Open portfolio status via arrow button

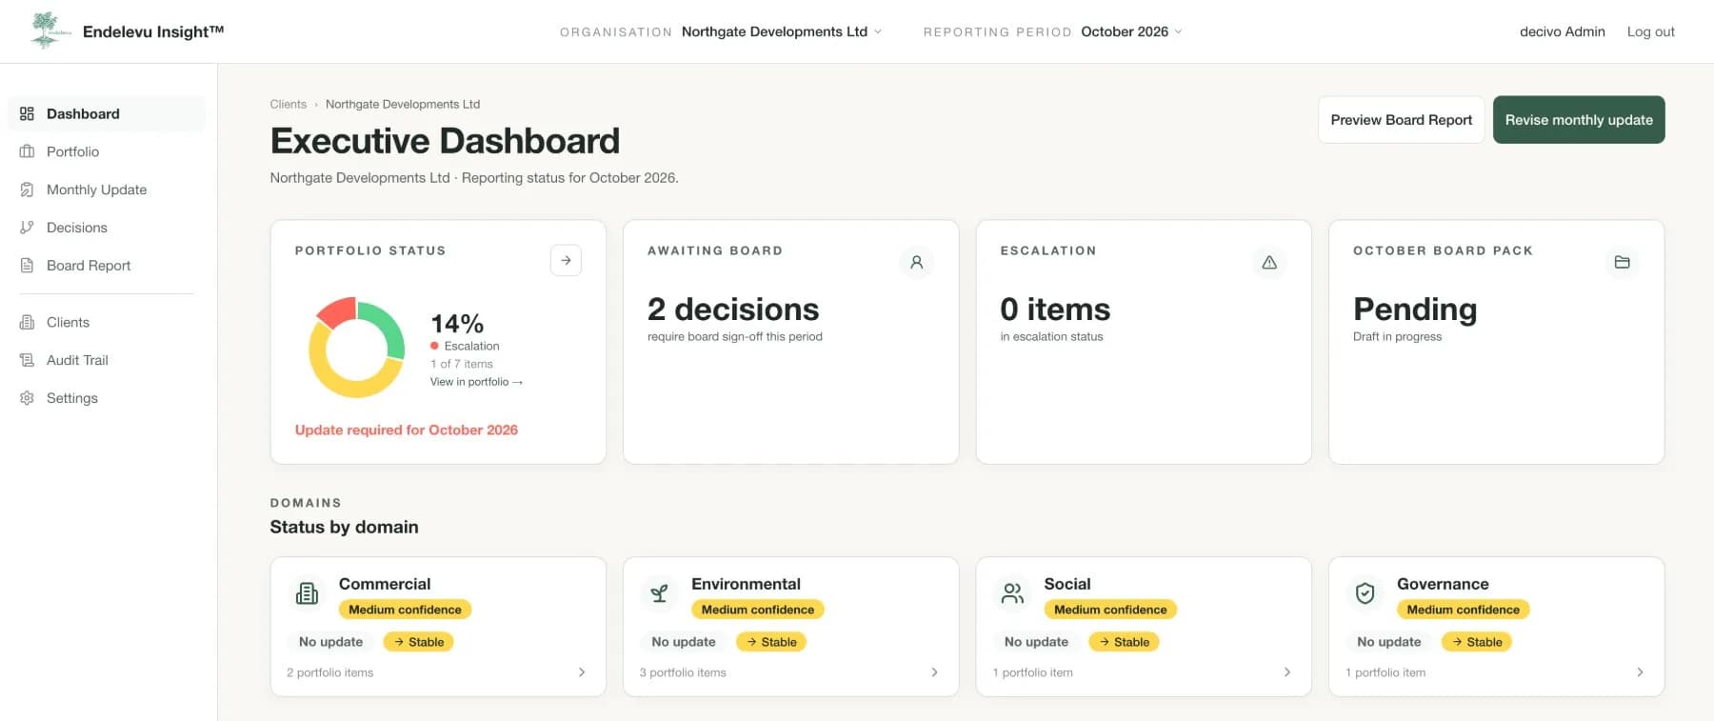click(566, 260)
